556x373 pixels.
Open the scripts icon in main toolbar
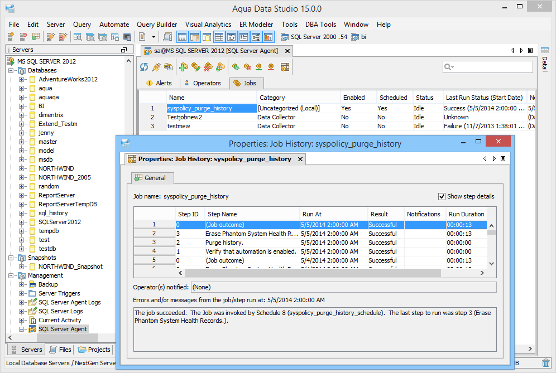167,36
